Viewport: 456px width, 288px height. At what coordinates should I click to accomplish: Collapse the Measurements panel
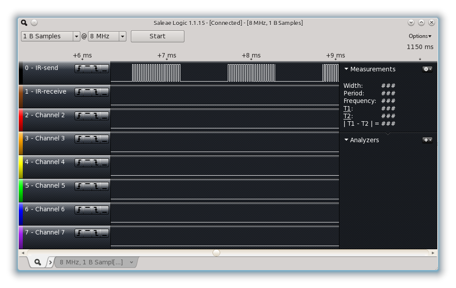coord(346,69)
